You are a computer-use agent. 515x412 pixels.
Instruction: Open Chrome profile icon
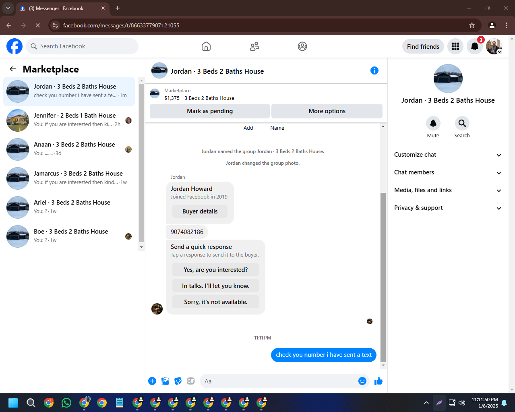coord(492,25)
